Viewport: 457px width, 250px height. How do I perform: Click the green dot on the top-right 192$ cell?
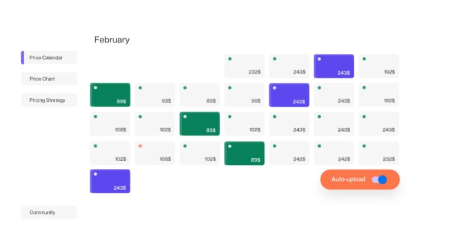(364, 58)
